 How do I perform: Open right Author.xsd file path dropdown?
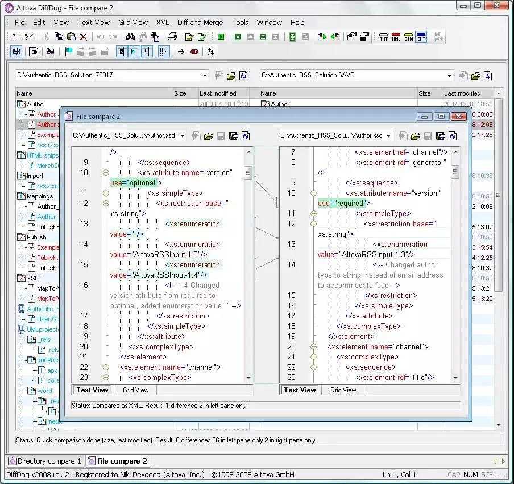(389, 135)
